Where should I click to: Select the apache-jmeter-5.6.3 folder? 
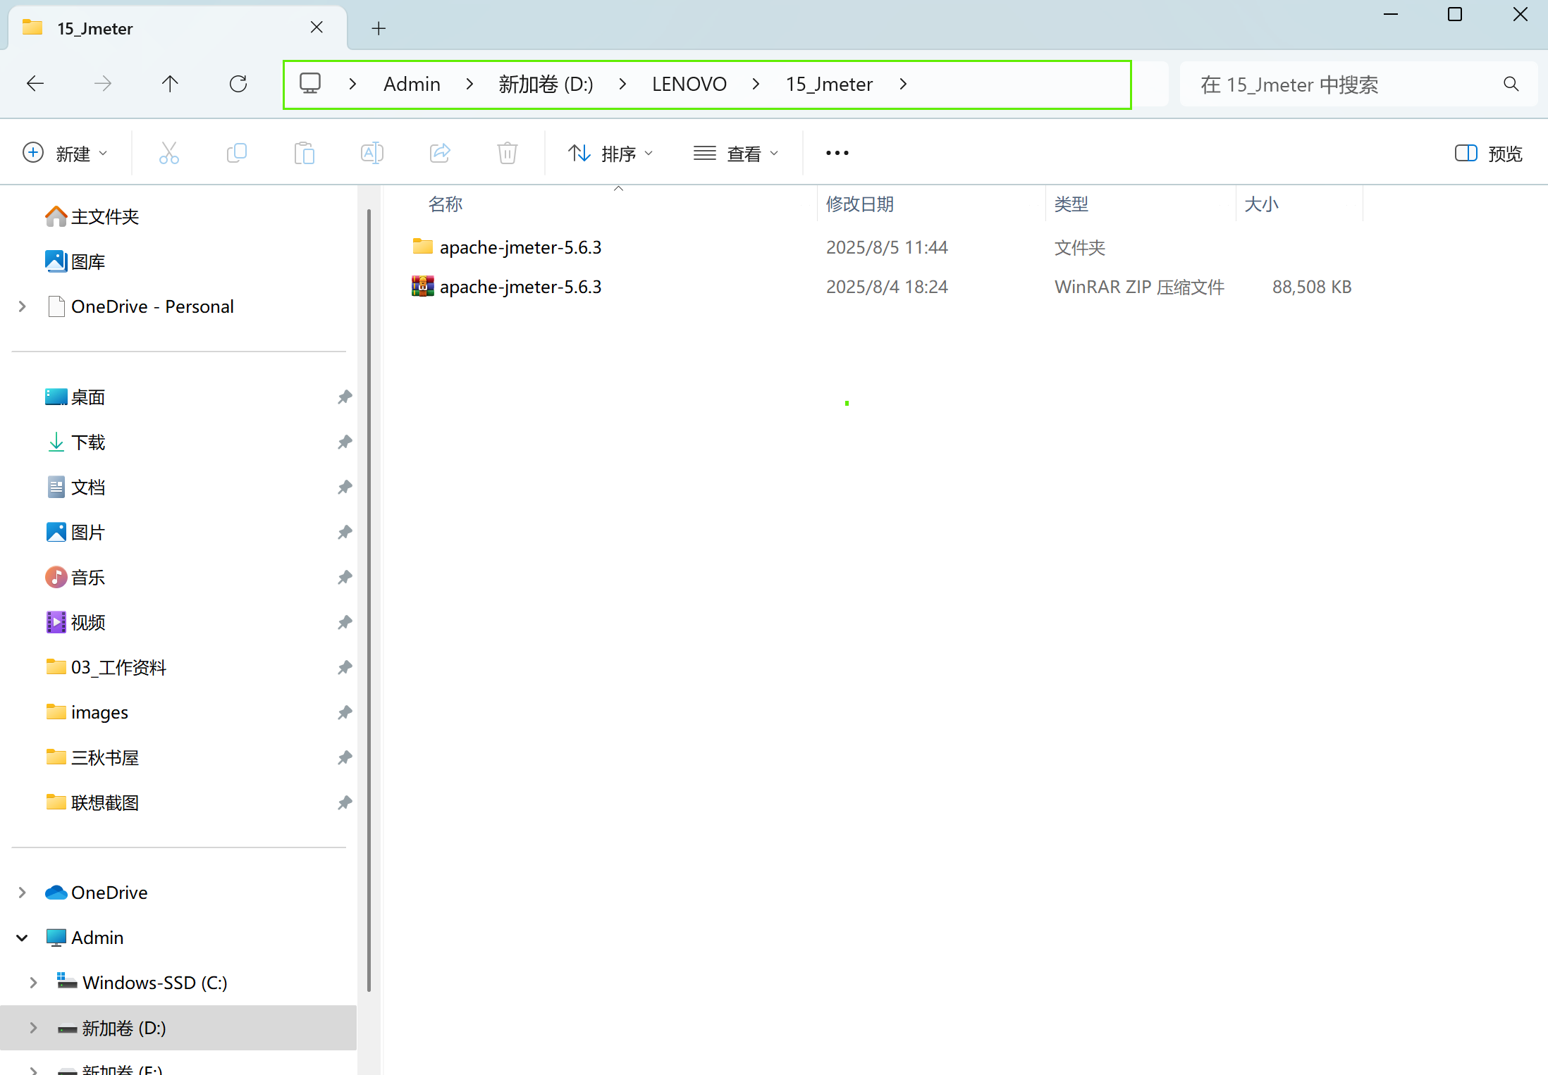point(520,247)
